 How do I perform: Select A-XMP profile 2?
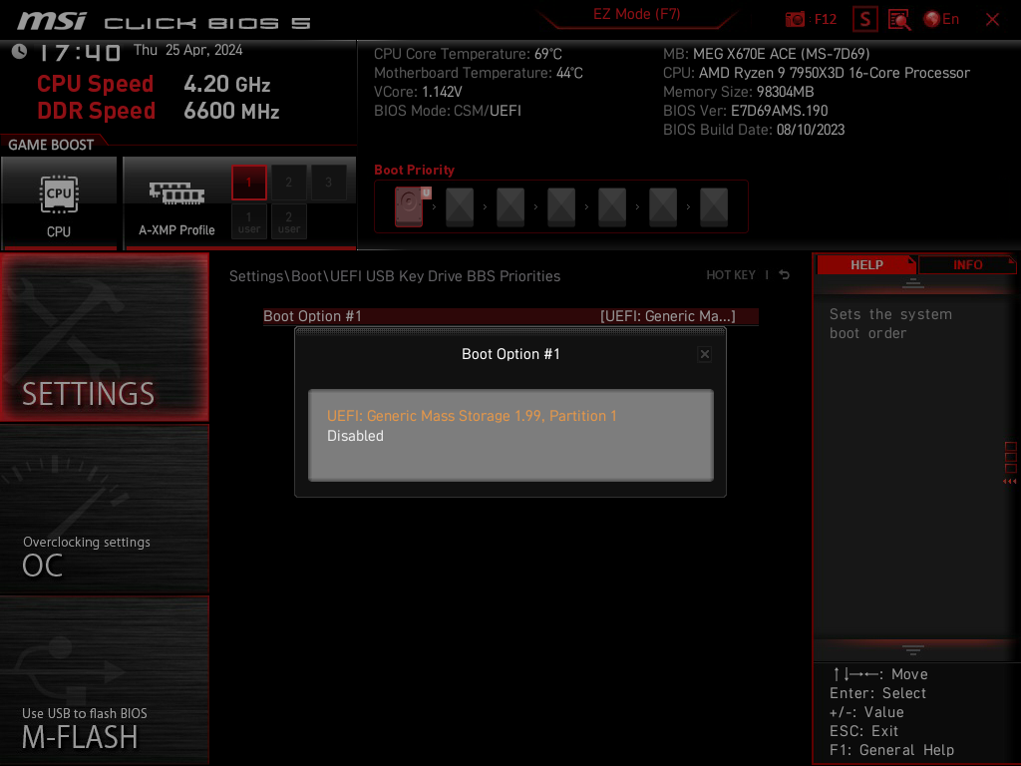tap(288, 183)
